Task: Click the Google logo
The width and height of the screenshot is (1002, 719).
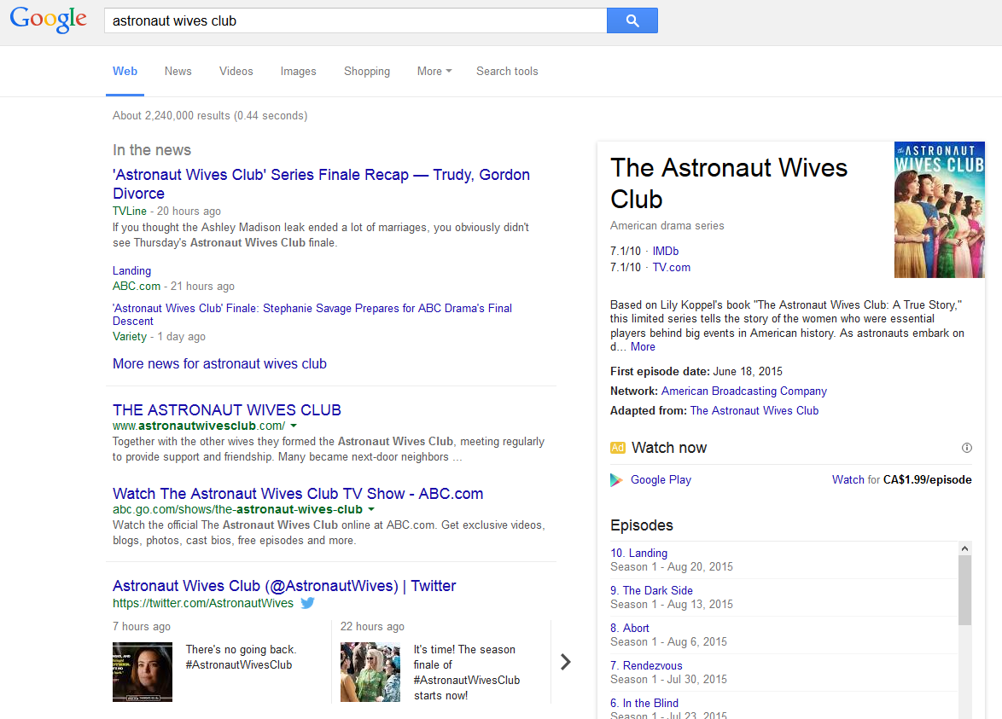Action: (x=49, y=20)
